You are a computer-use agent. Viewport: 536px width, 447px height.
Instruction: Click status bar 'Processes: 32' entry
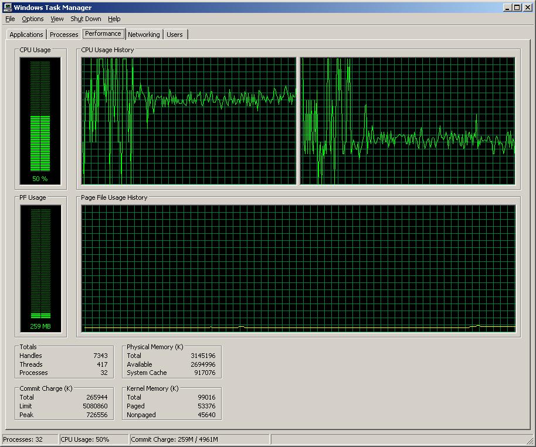30,439
